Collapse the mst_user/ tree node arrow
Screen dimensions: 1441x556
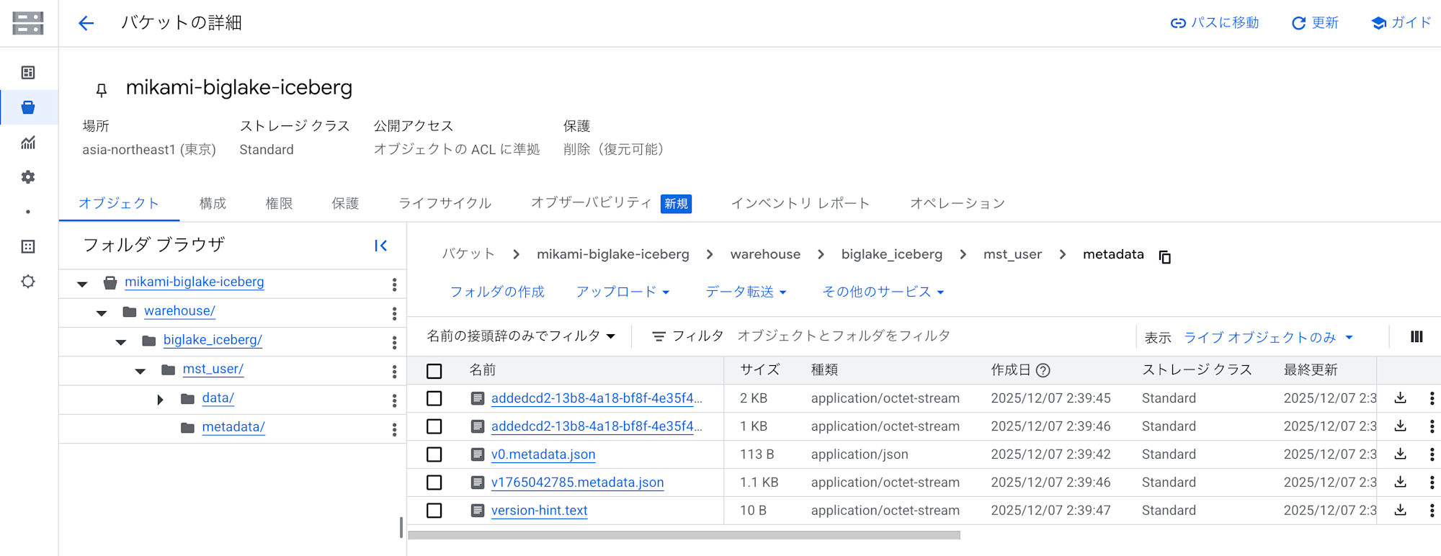(140, 372)
